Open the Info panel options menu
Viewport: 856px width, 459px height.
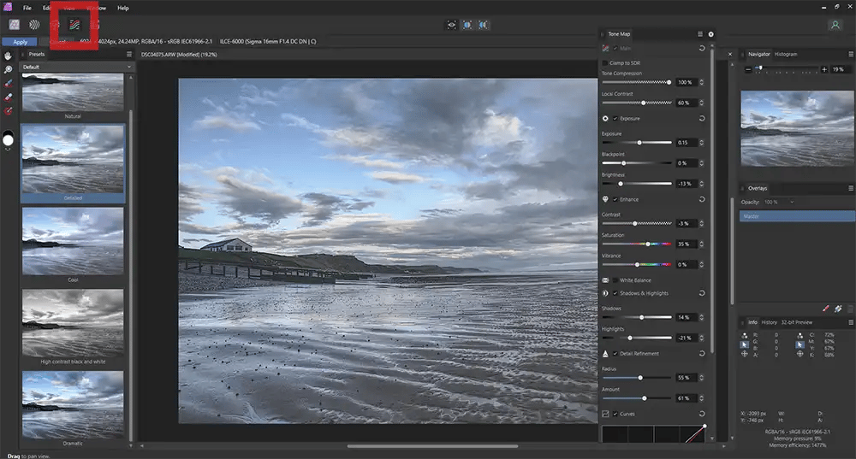click(851, 322)
